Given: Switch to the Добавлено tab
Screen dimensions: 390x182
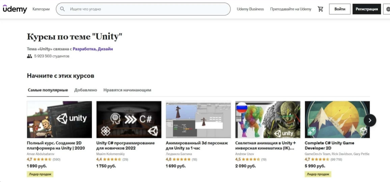Looking at the screenshot, I should point(86,90).
